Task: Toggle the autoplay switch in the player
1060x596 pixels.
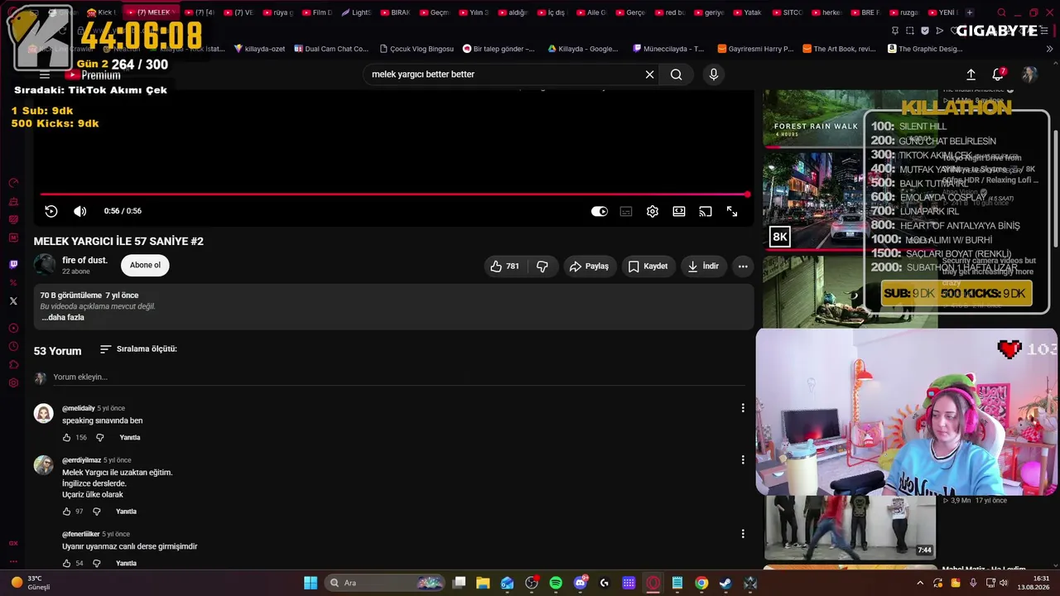Action: click(600, 211)
